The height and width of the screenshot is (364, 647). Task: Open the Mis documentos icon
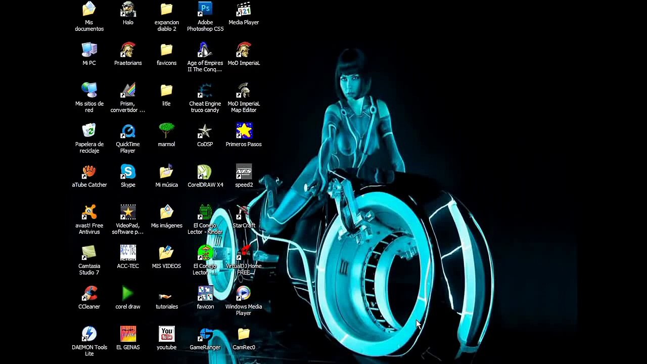coord(89,9)
